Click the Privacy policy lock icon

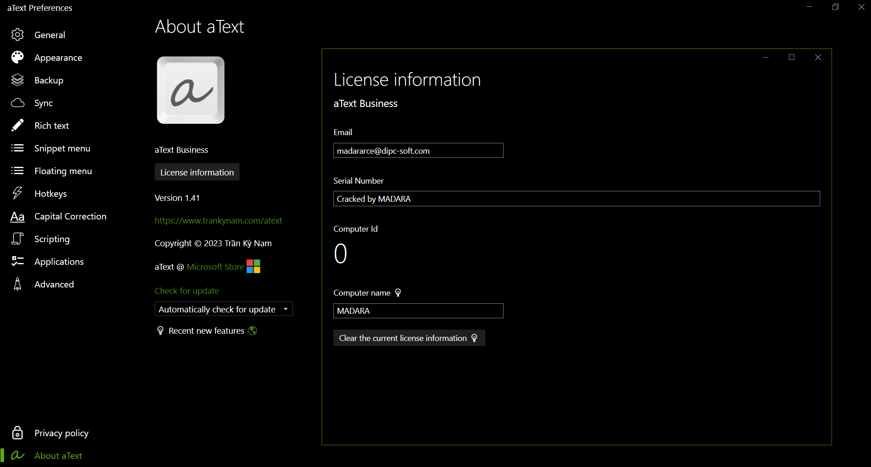(x=17, y=433)
